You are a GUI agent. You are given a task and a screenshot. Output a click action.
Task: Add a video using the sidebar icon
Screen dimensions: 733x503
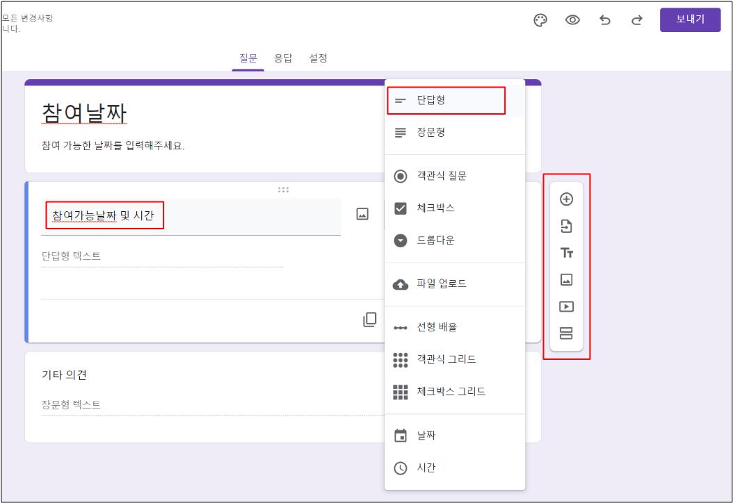click(x=567, y=306)
